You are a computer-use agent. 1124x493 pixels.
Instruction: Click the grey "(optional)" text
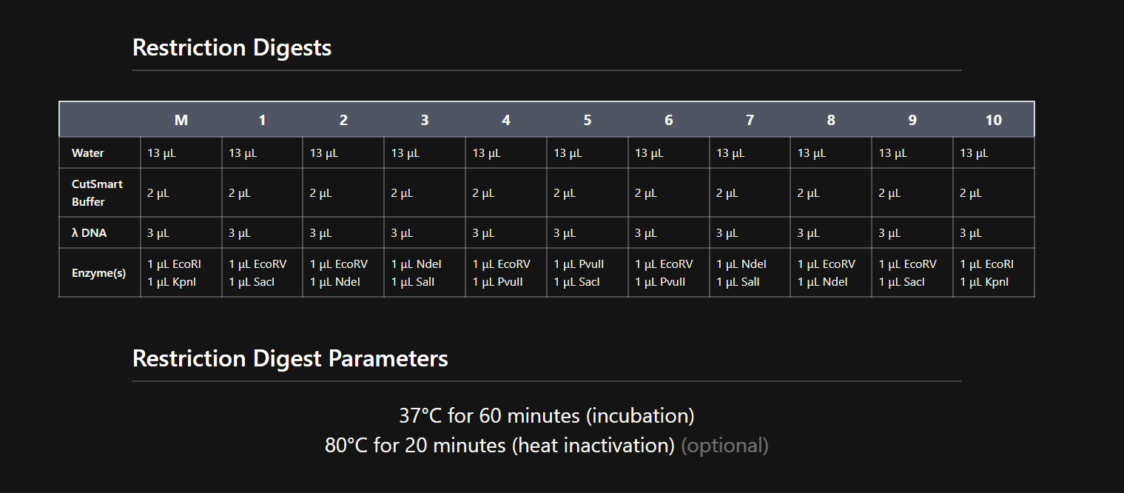(724, 446)
